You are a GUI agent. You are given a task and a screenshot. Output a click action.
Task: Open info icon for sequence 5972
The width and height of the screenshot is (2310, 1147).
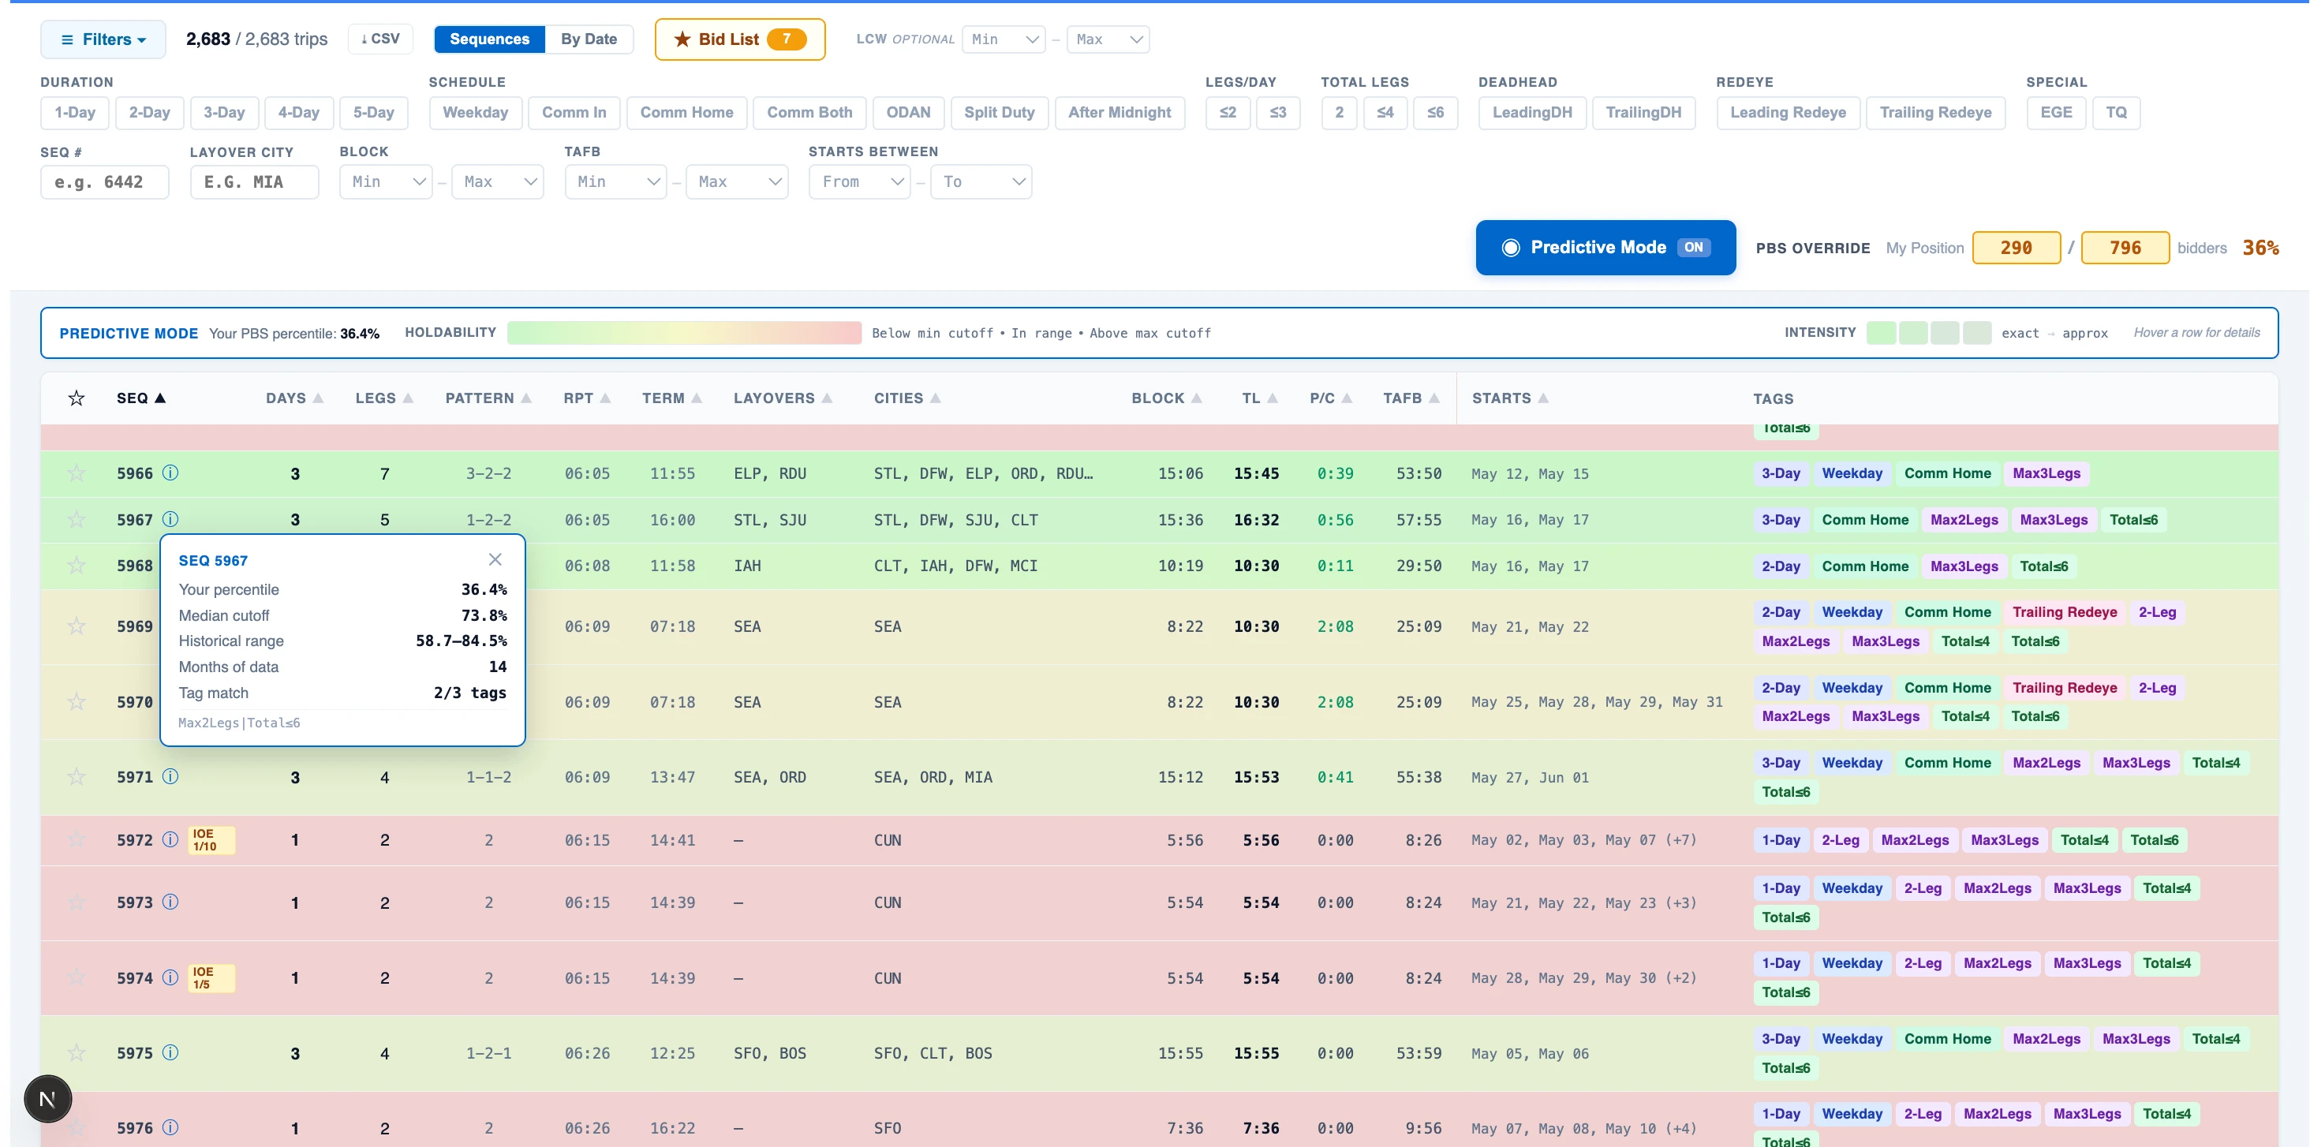170,840
